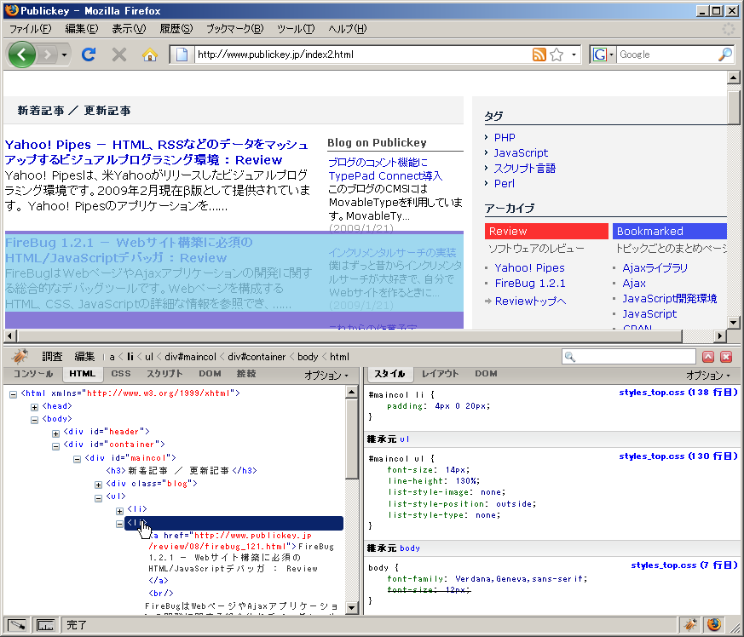Screen dimensions: 744x637
Task: Collapse the <body> node
Action: (35, 420)
